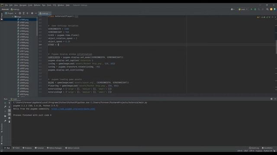
Task: Click Scroll Up arrow in Run console
Action: coord(10,103)
